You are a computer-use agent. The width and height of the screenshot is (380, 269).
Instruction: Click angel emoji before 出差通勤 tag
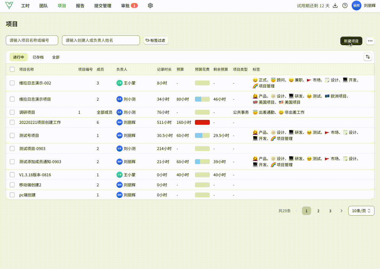coord(255,112)
